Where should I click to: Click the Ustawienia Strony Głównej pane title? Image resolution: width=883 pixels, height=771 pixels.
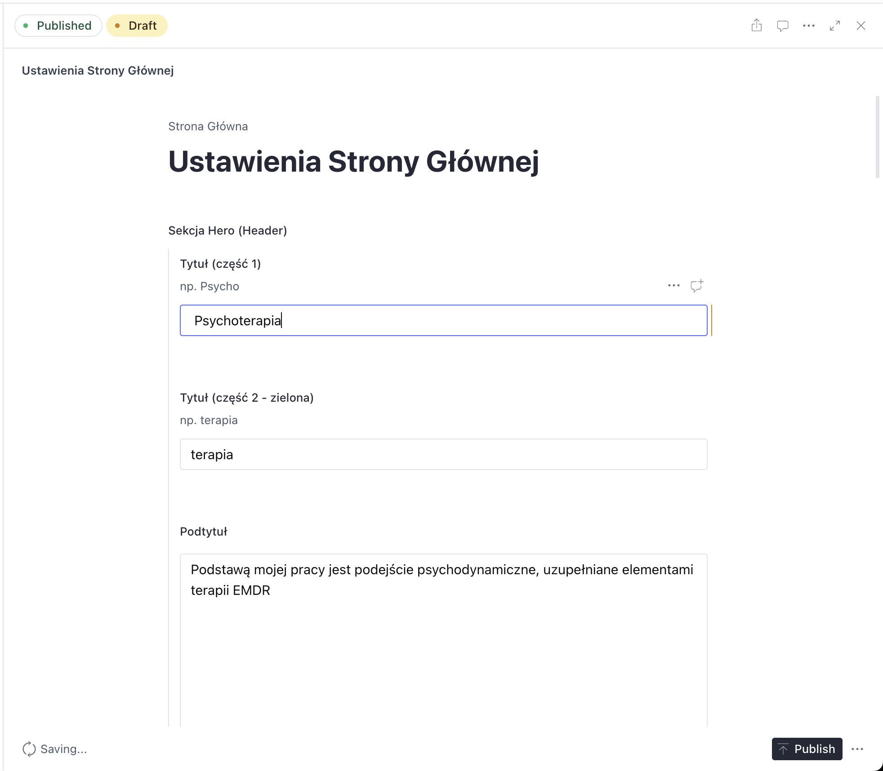coord(98,71)
